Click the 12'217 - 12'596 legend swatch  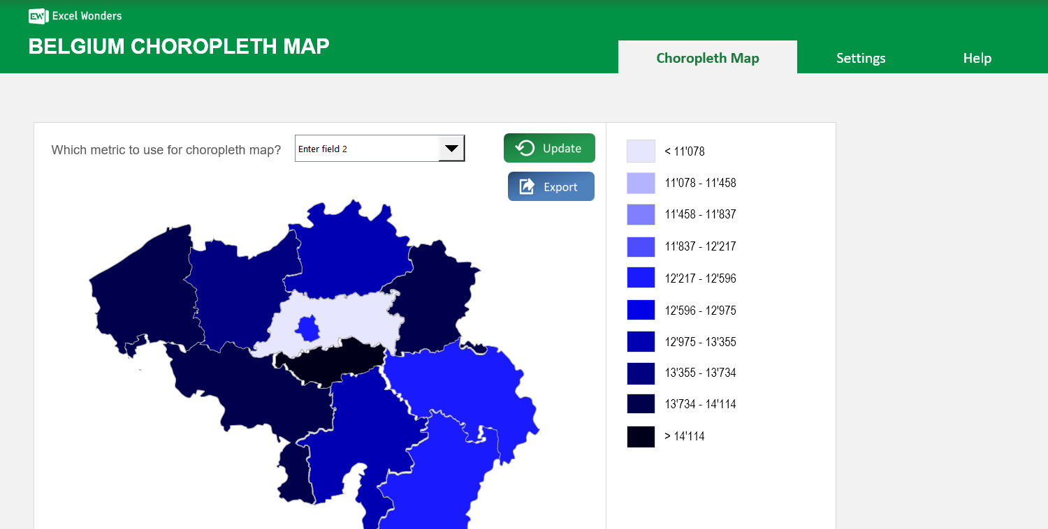[x=641, y=277]
